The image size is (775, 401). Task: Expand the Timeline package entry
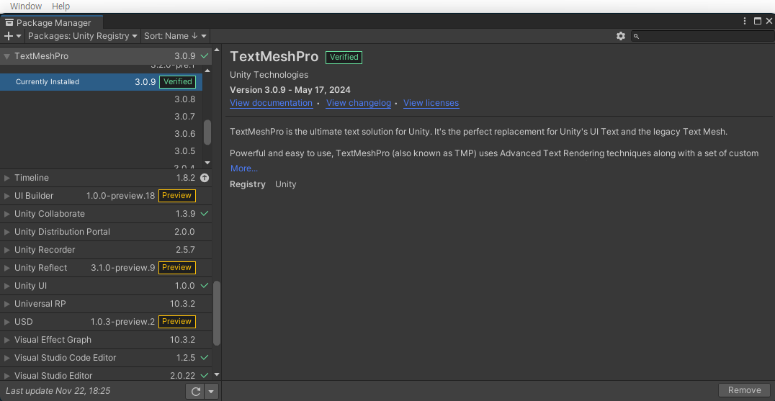point(7,178)
